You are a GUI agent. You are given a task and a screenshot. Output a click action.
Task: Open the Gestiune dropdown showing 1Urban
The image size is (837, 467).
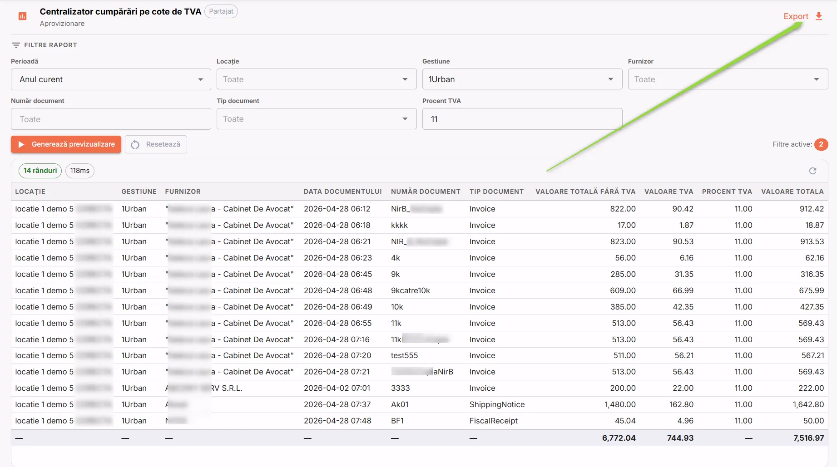tap(522, 79)
